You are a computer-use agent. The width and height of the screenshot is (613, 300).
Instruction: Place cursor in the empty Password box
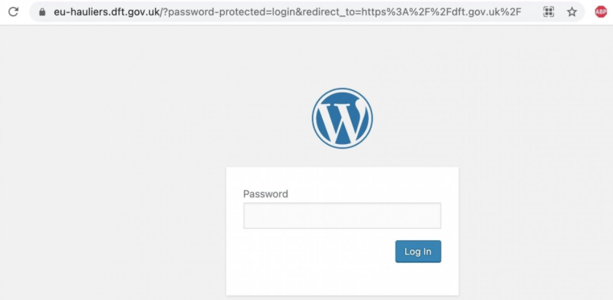tap(342, 216)
